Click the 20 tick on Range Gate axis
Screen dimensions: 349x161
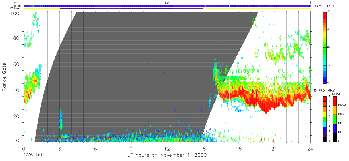17,116
